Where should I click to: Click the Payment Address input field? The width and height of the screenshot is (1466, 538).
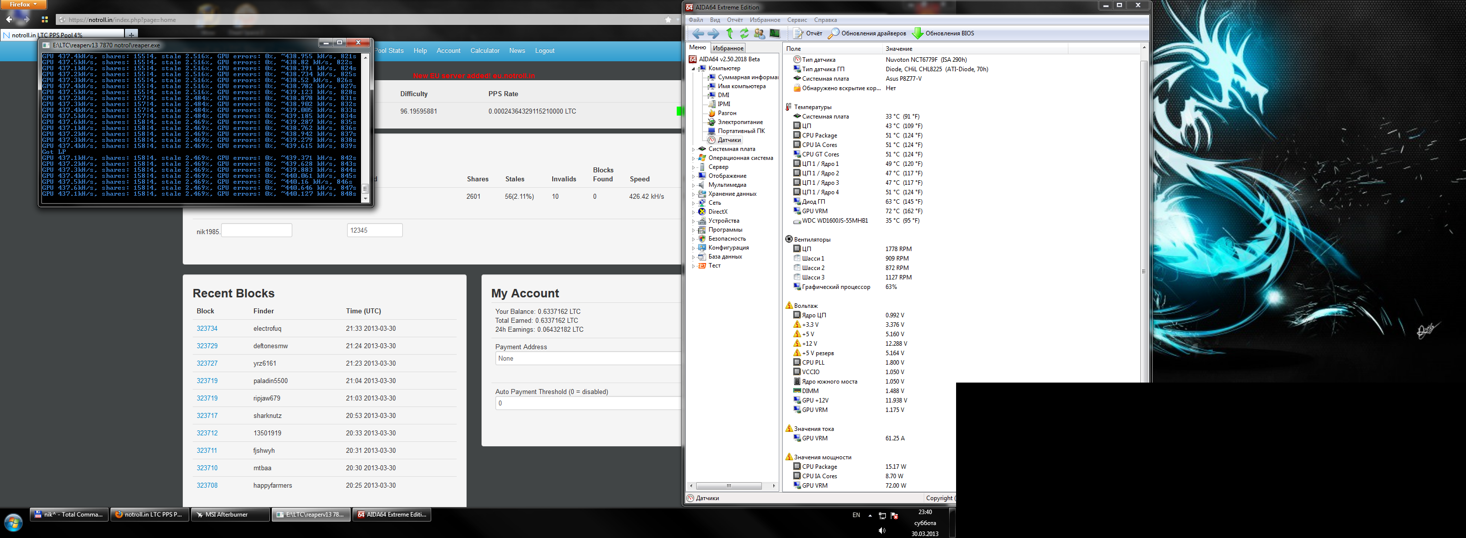pos(587,359)
